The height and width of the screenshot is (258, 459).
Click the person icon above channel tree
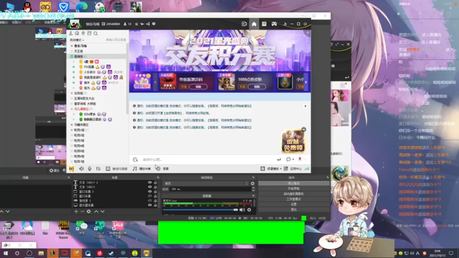click(x=71, y=33)
